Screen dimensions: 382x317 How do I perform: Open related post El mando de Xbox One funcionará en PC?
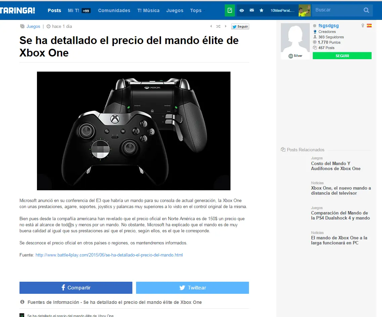[339, 240]
